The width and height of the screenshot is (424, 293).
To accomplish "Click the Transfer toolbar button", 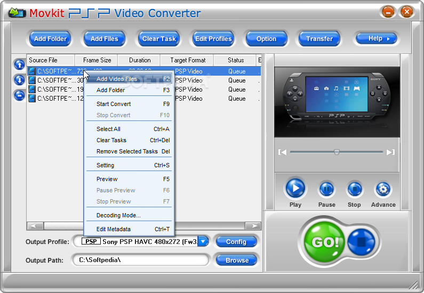I will click(319, 38).
